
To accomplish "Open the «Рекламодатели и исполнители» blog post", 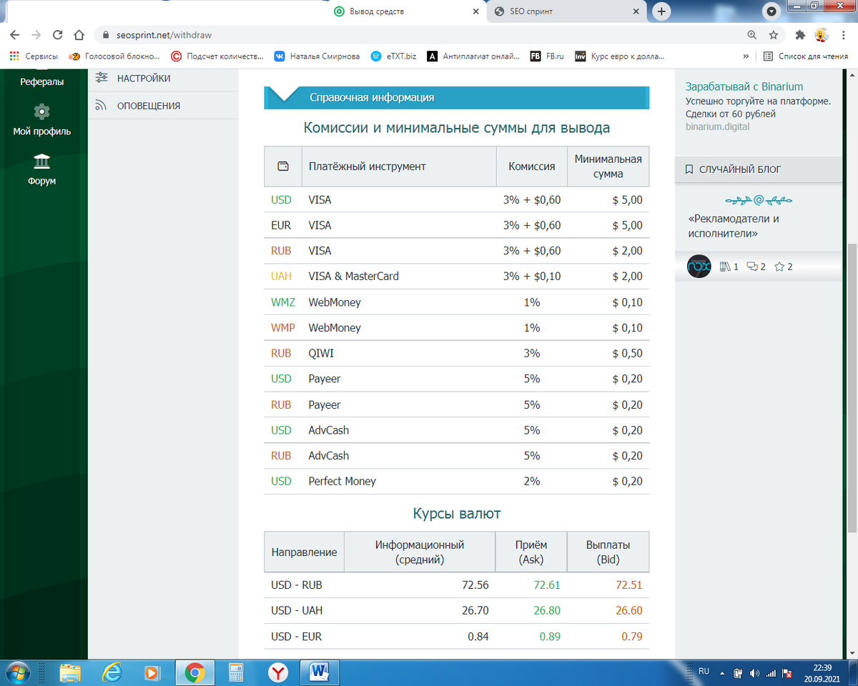I will (734, 226).
